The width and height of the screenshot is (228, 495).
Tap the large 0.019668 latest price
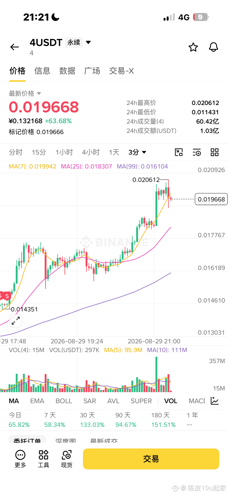pos(44,107)
